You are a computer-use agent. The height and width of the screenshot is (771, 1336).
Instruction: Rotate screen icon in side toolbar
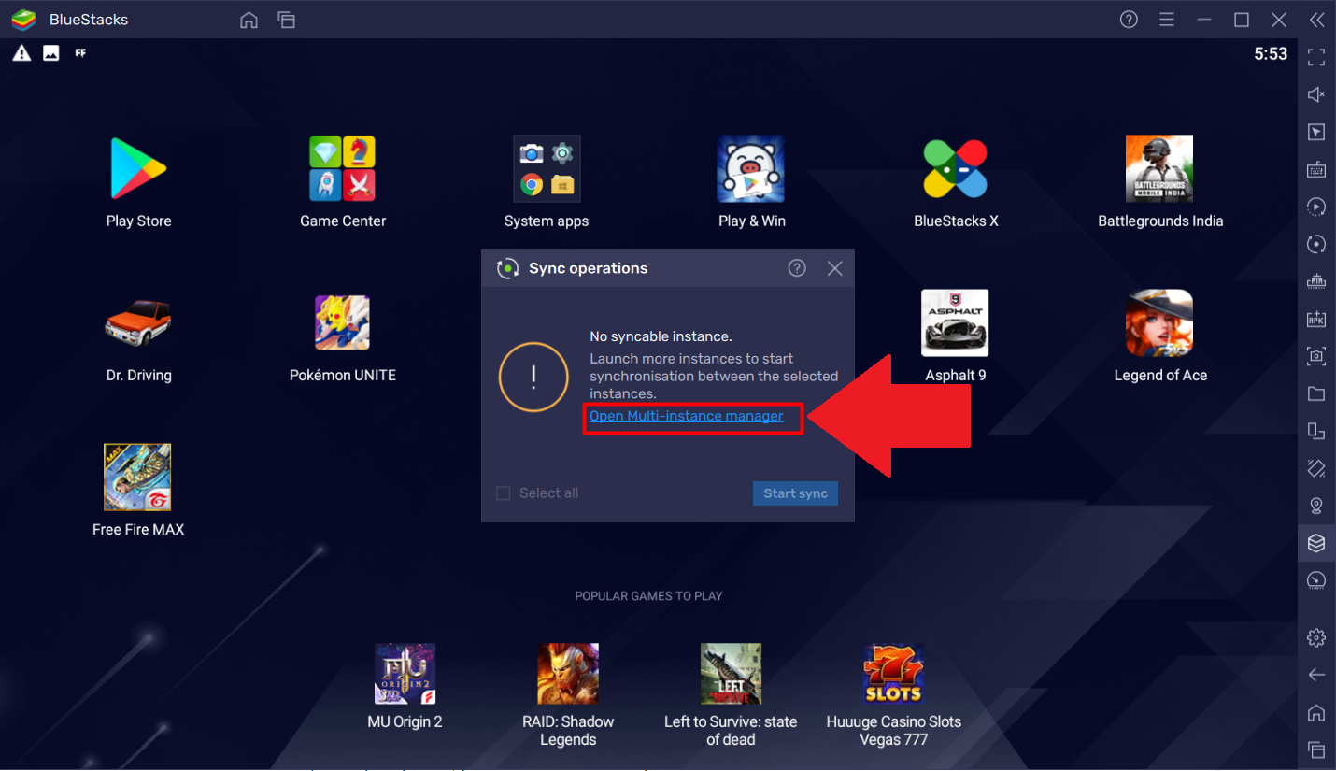tap(1316, 431)
